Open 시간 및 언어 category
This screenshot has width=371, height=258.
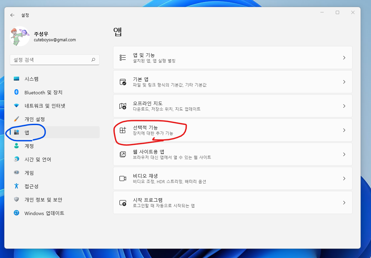[x=55, y=159]
